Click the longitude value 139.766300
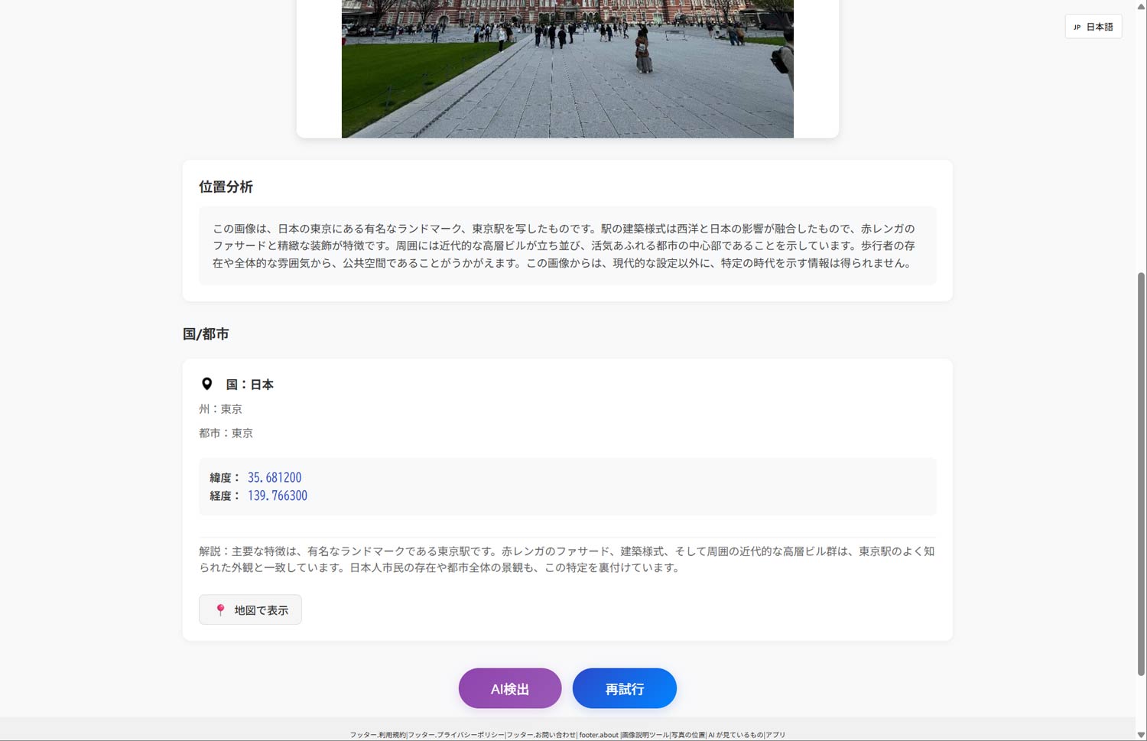The image size is (1147, 741). coord(277,496)
